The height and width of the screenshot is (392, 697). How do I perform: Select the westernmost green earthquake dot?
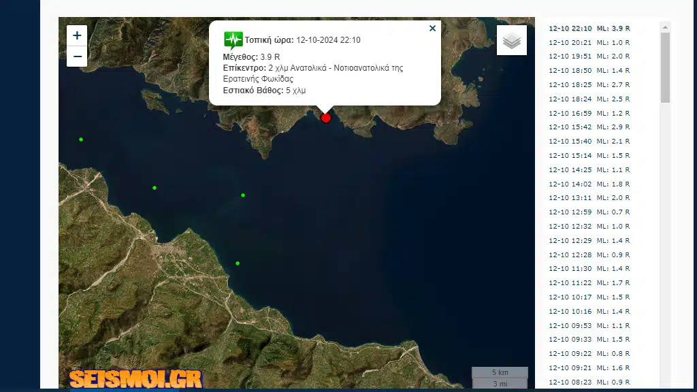pyautogui.click(x=81, y=140)
